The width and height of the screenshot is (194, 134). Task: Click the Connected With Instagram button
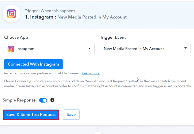tap(33, 64)
